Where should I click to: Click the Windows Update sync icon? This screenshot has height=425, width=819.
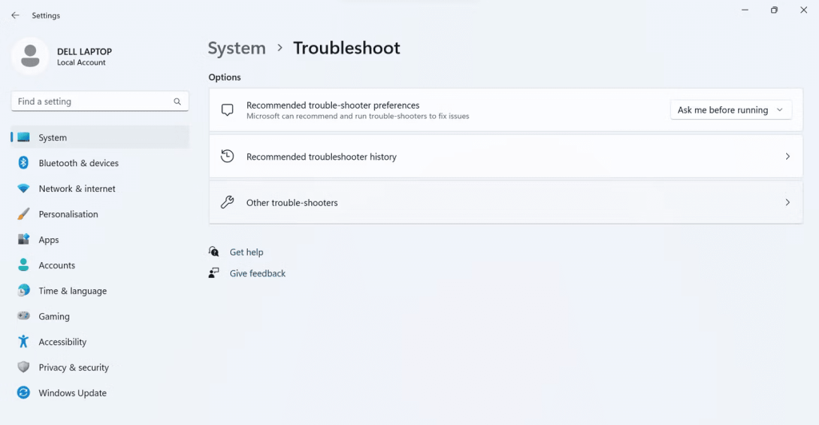(x=23, y=393)
